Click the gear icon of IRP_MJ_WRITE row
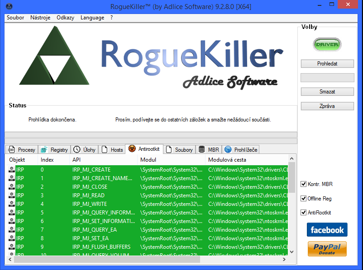This screenshot has height=270, width=363. pos(12,204)
